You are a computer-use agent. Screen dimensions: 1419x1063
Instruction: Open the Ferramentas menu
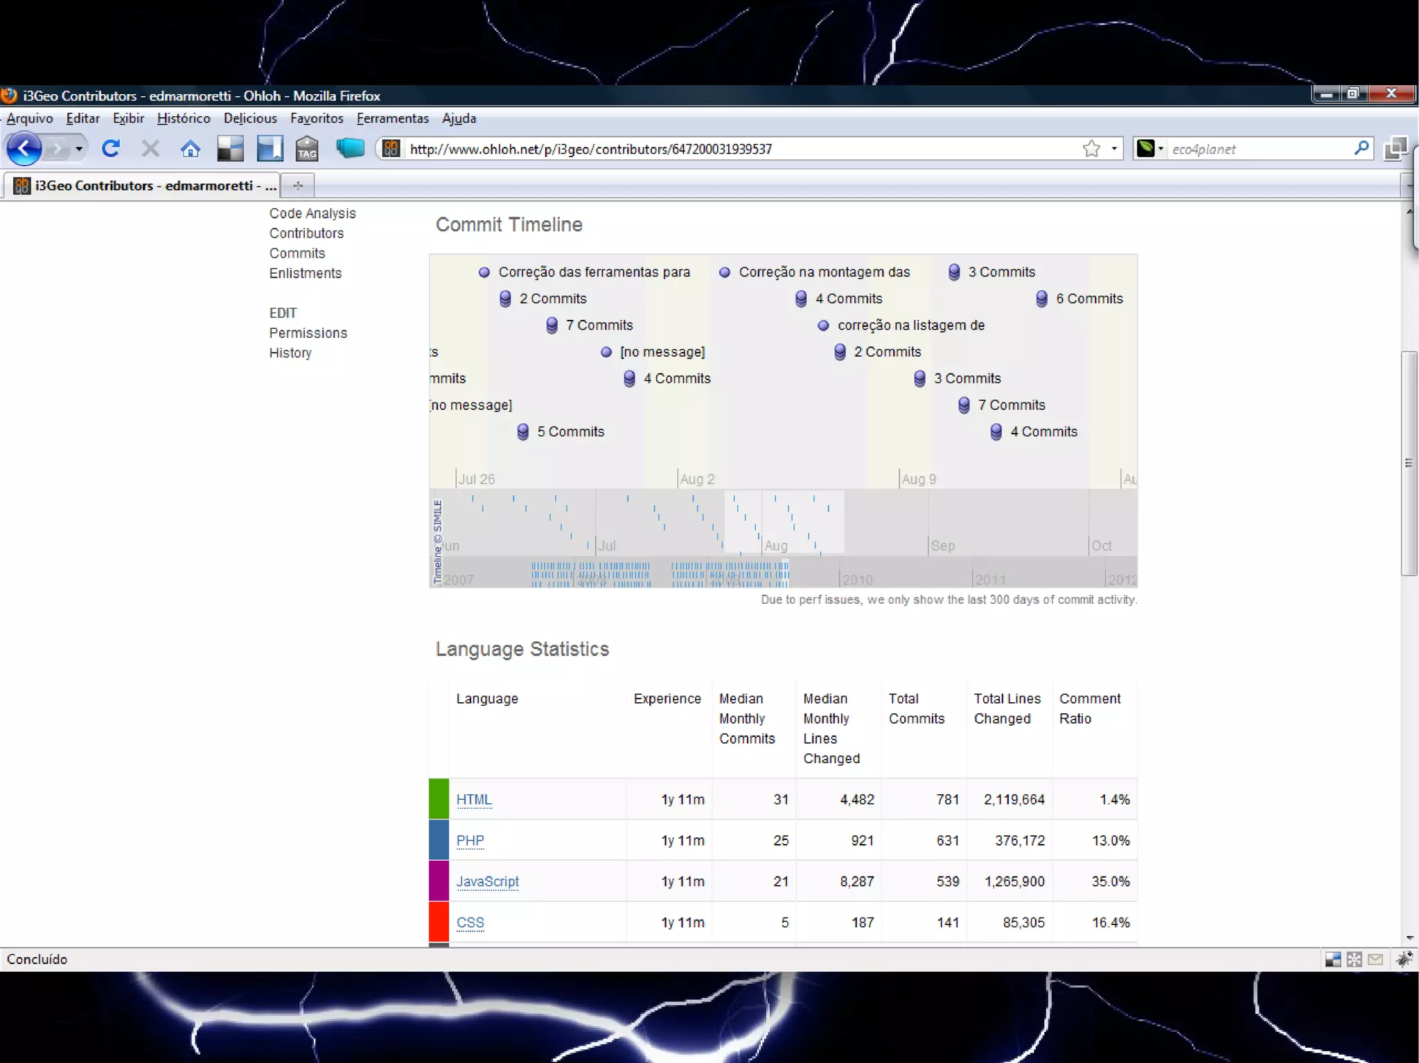coord(392,118)
